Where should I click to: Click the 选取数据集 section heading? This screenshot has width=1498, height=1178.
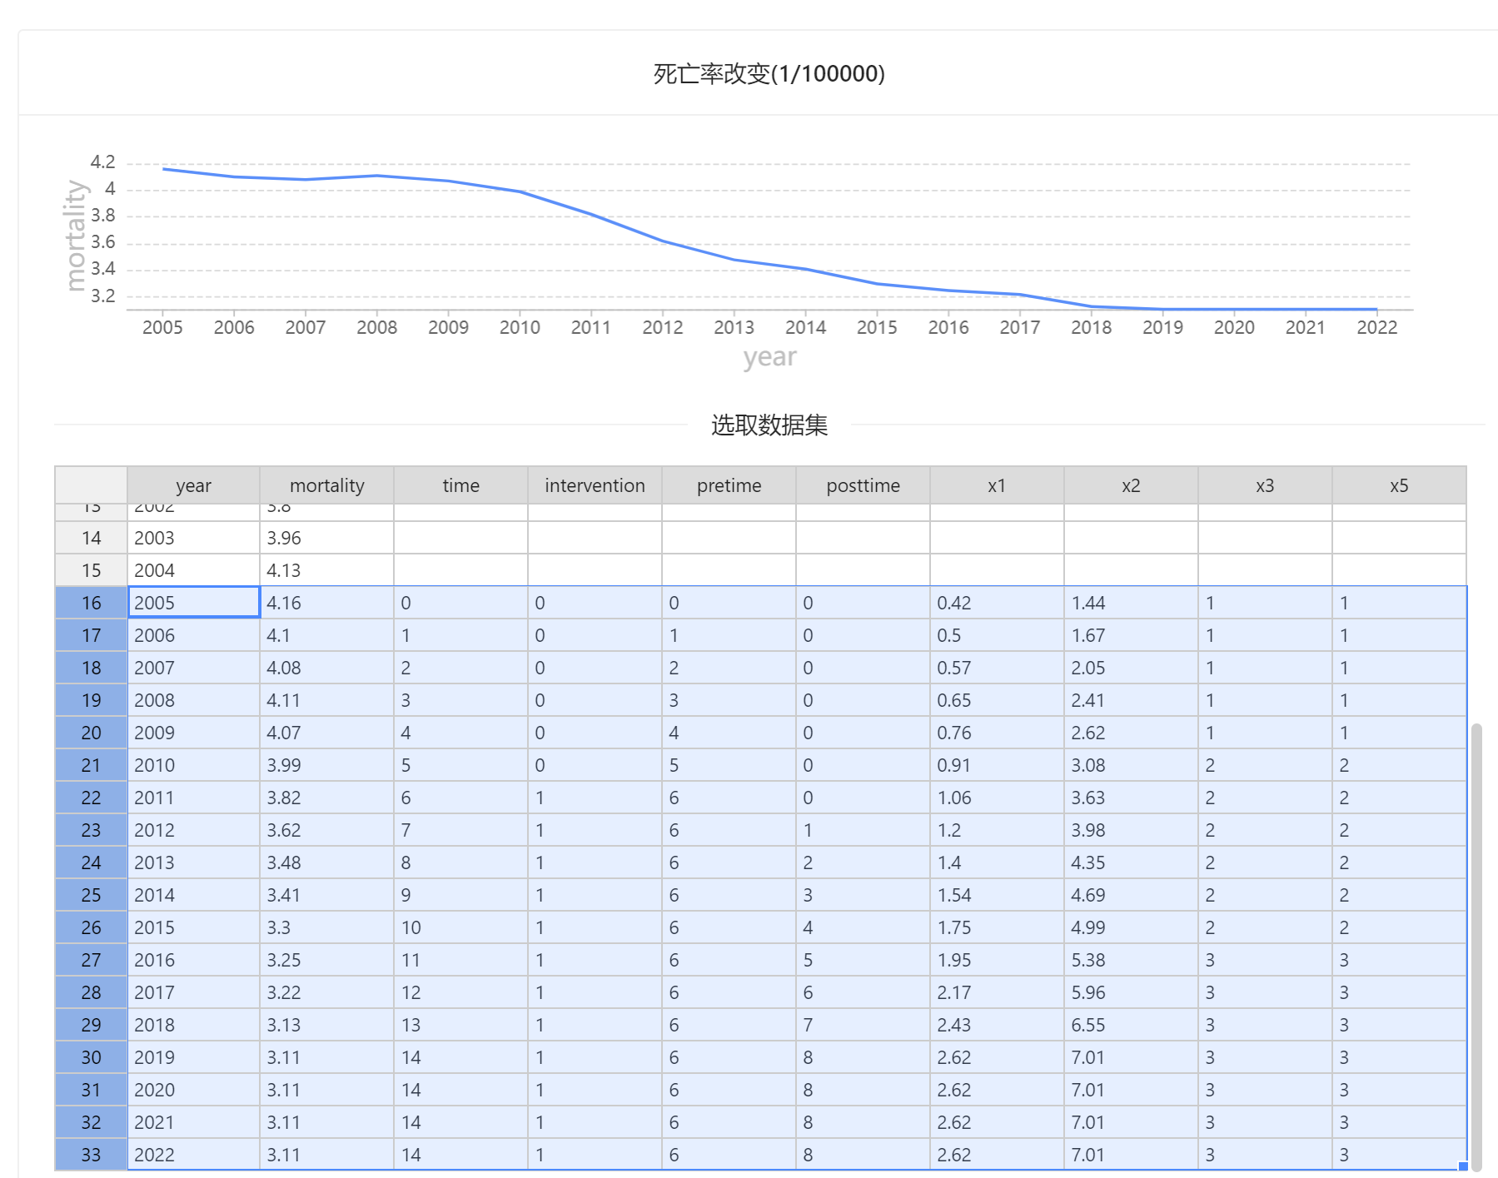(769, 425)
